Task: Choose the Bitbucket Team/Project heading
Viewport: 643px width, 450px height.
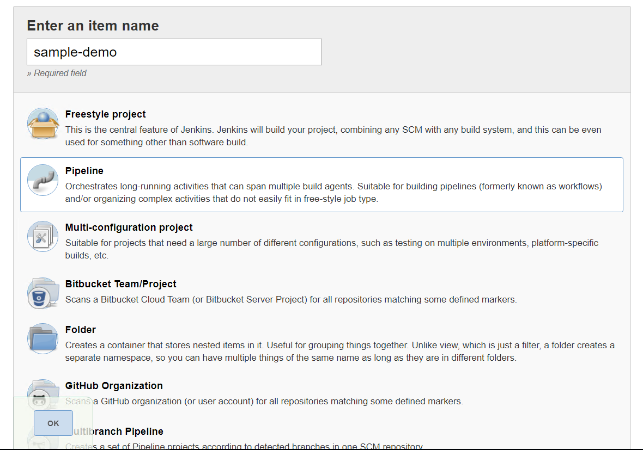Action: click(120, 284)
